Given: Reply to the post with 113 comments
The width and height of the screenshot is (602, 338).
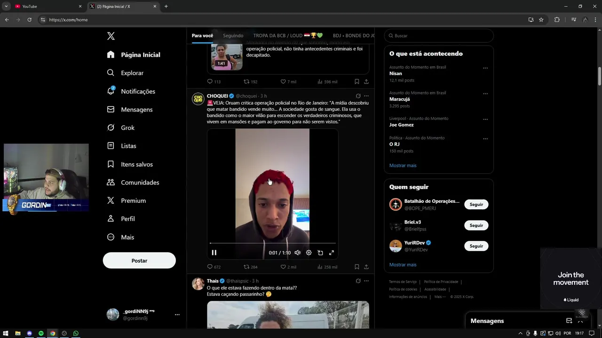Looking at the screenshot, I should point(214,82).
